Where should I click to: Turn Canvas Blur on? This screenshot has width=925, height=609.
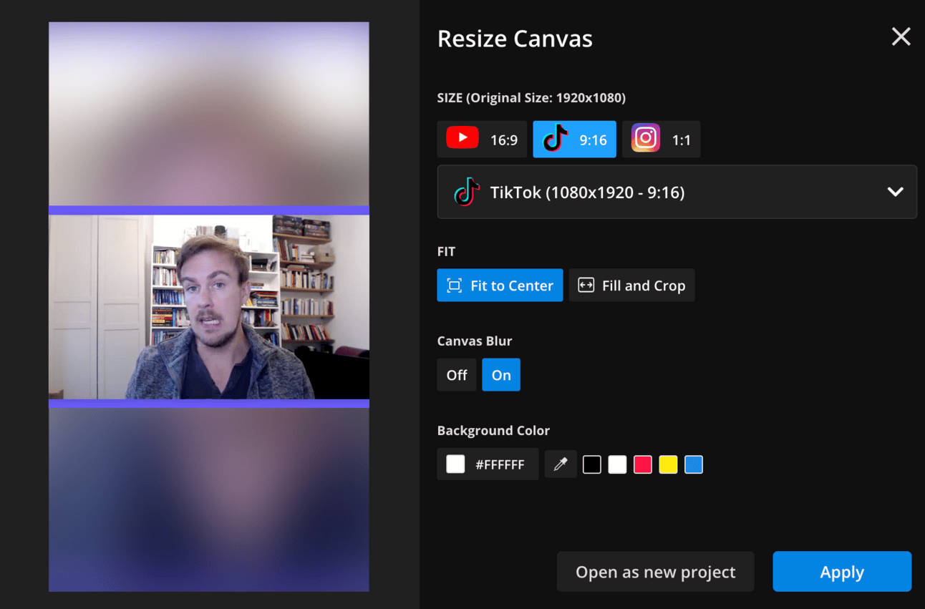click(x=501, y=375)
